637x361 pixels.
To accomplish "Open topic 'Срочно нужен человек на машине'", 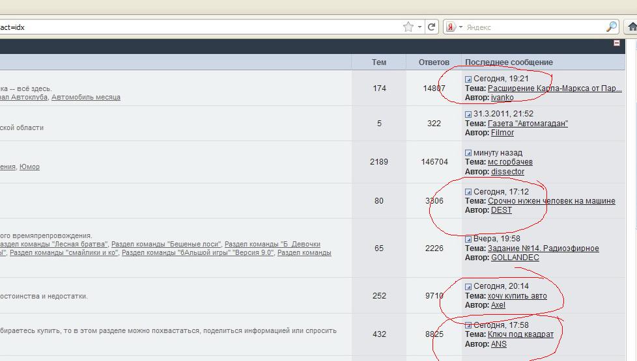I will pyautogui.click(x=551, y=201).
